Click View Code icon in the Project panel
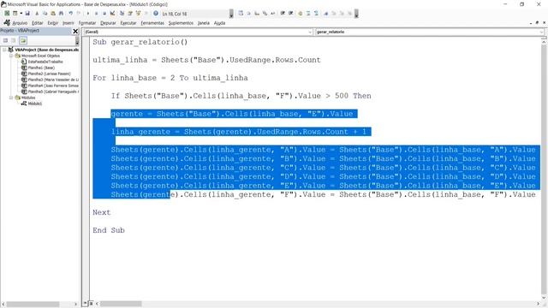 (x=6, y=40)
